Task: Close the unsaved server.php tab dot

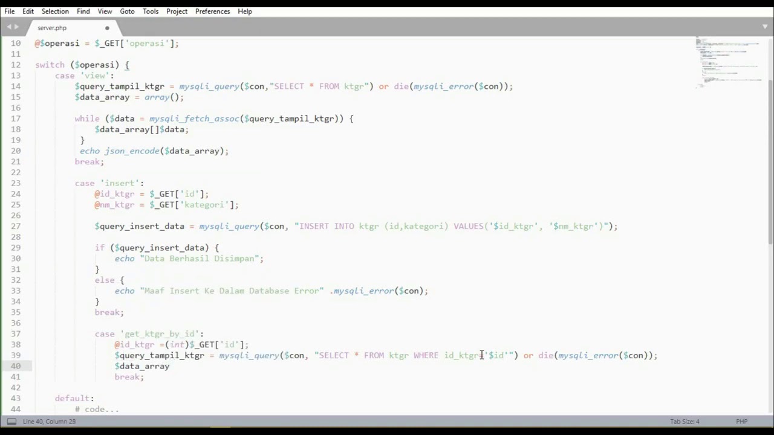Action: click(x=107, y=28)
